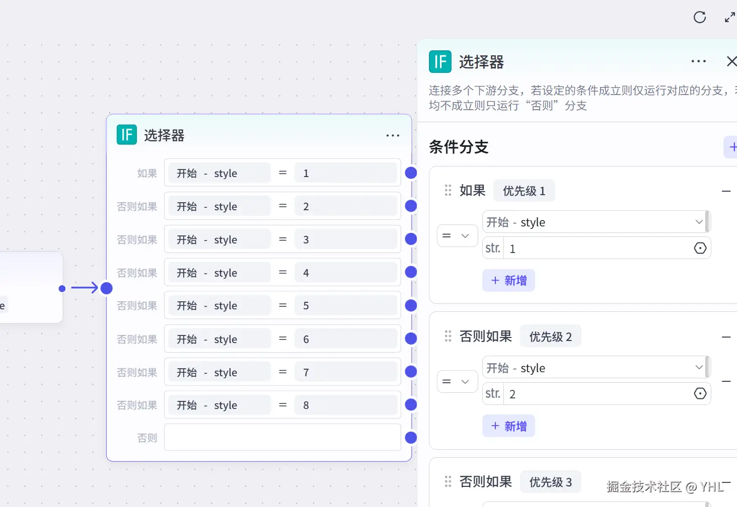Click the empty 否则 row on the node

[282, 438]
